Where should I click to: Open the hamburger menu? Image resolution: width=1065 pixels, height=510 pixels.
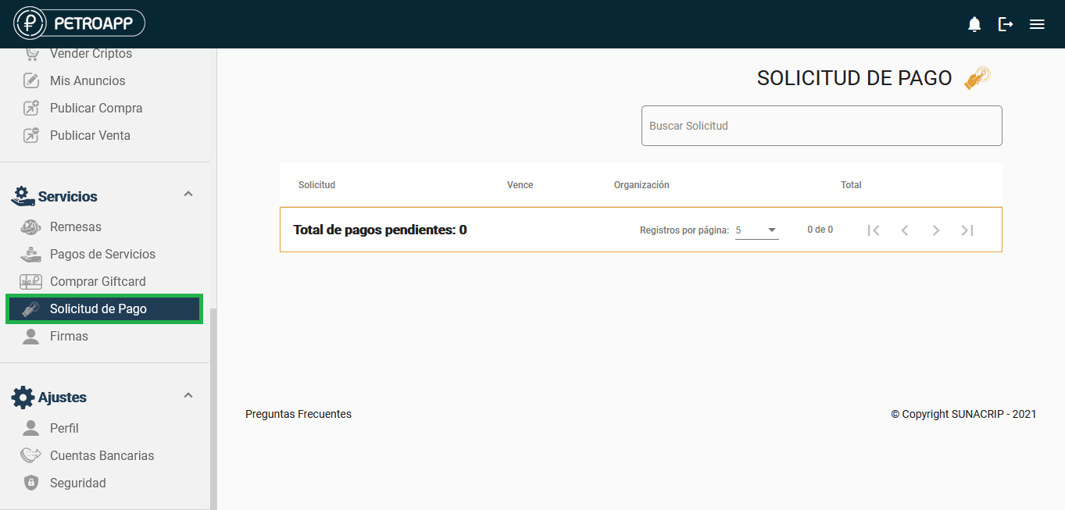pyautogui.click(x=1037, y=24)
